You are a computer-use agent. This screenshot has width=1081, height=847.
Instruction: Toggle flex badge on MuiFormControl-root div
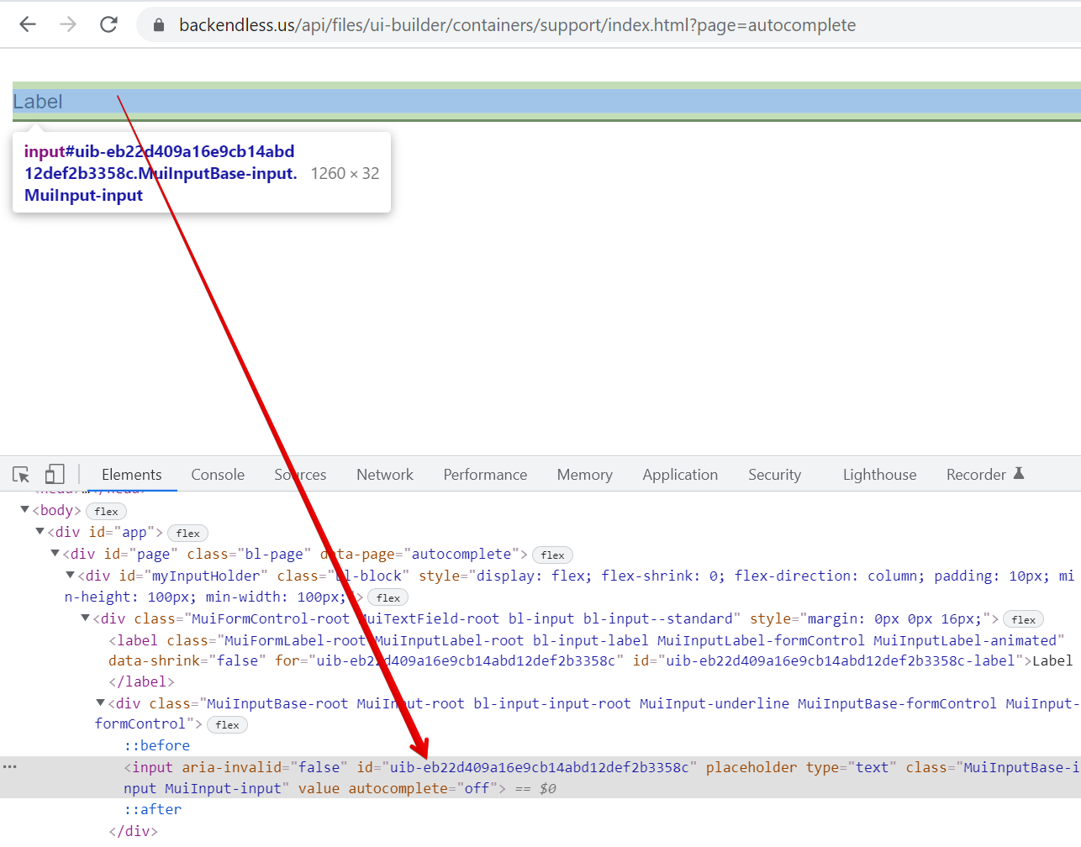click(x=1023, y=619)
